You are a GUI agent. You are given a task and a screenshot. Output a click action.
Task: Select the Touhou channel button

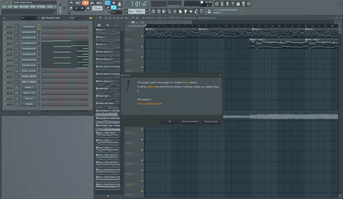(29, 104)
